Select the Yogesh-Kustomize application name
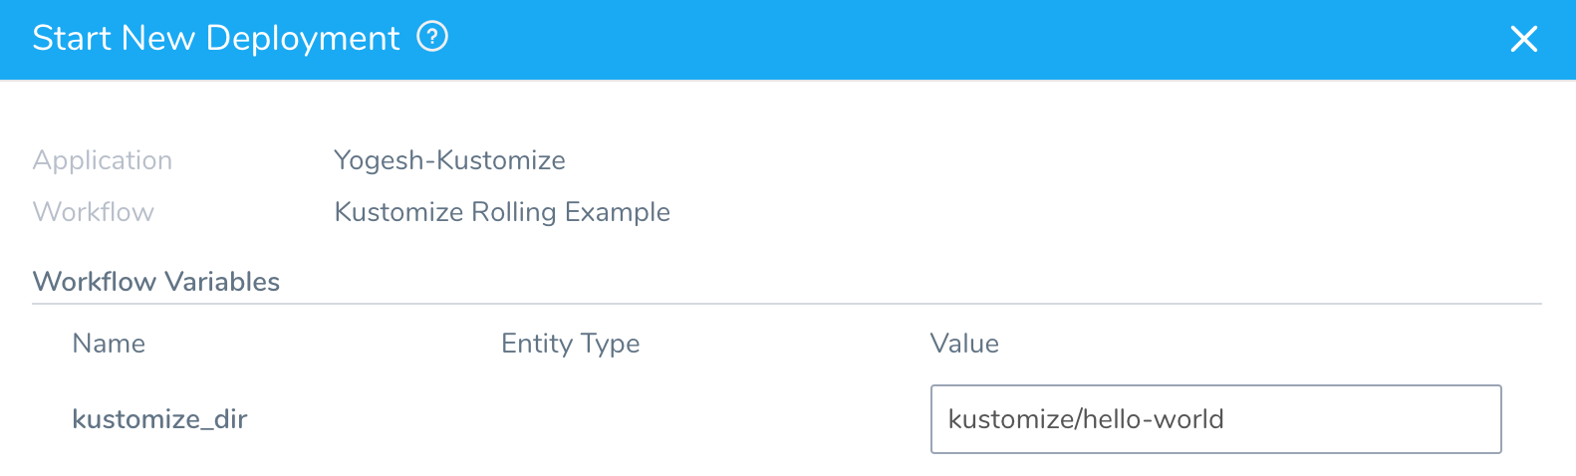 point(449,160)
